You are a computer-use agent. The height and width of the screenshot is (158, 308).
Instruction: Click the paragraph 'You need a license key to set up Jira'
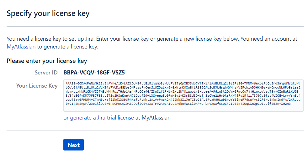[x=152, y=43]
